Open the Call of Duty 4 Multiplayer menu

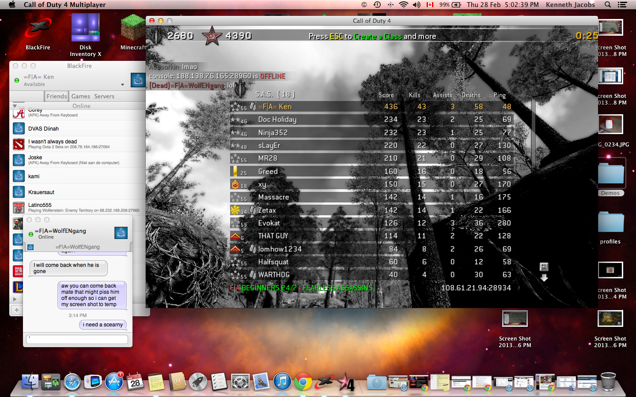[x=64, y=5]
